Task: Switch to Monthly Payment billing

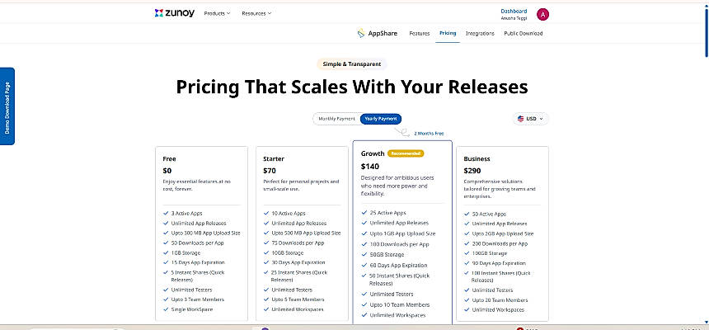Action: click(x=337, y=119)
